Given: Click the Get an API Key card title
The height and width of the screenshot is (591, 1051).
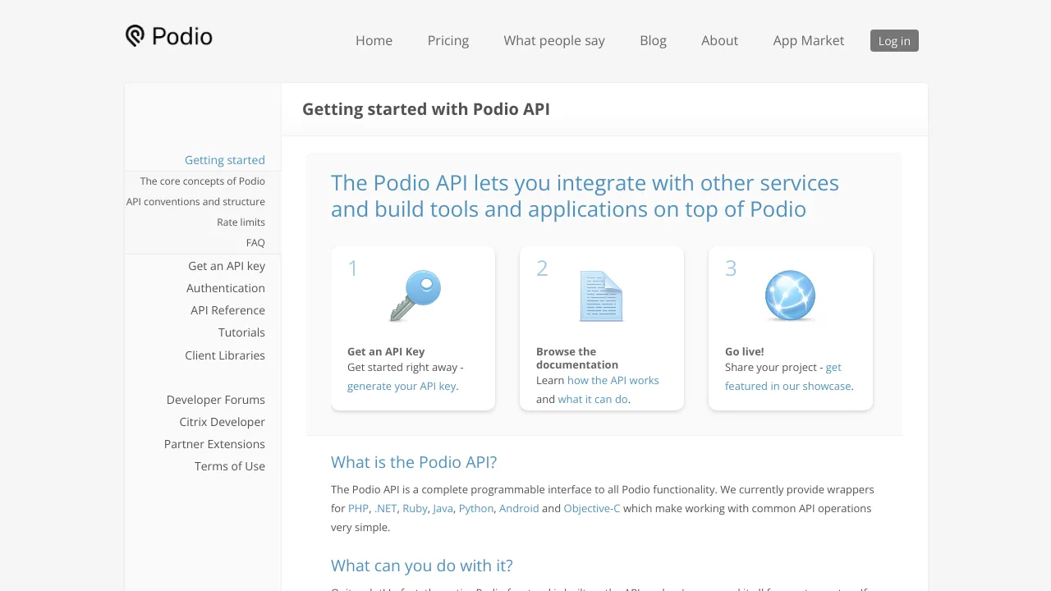Looking at the screenshot, I should click(386, 351).
